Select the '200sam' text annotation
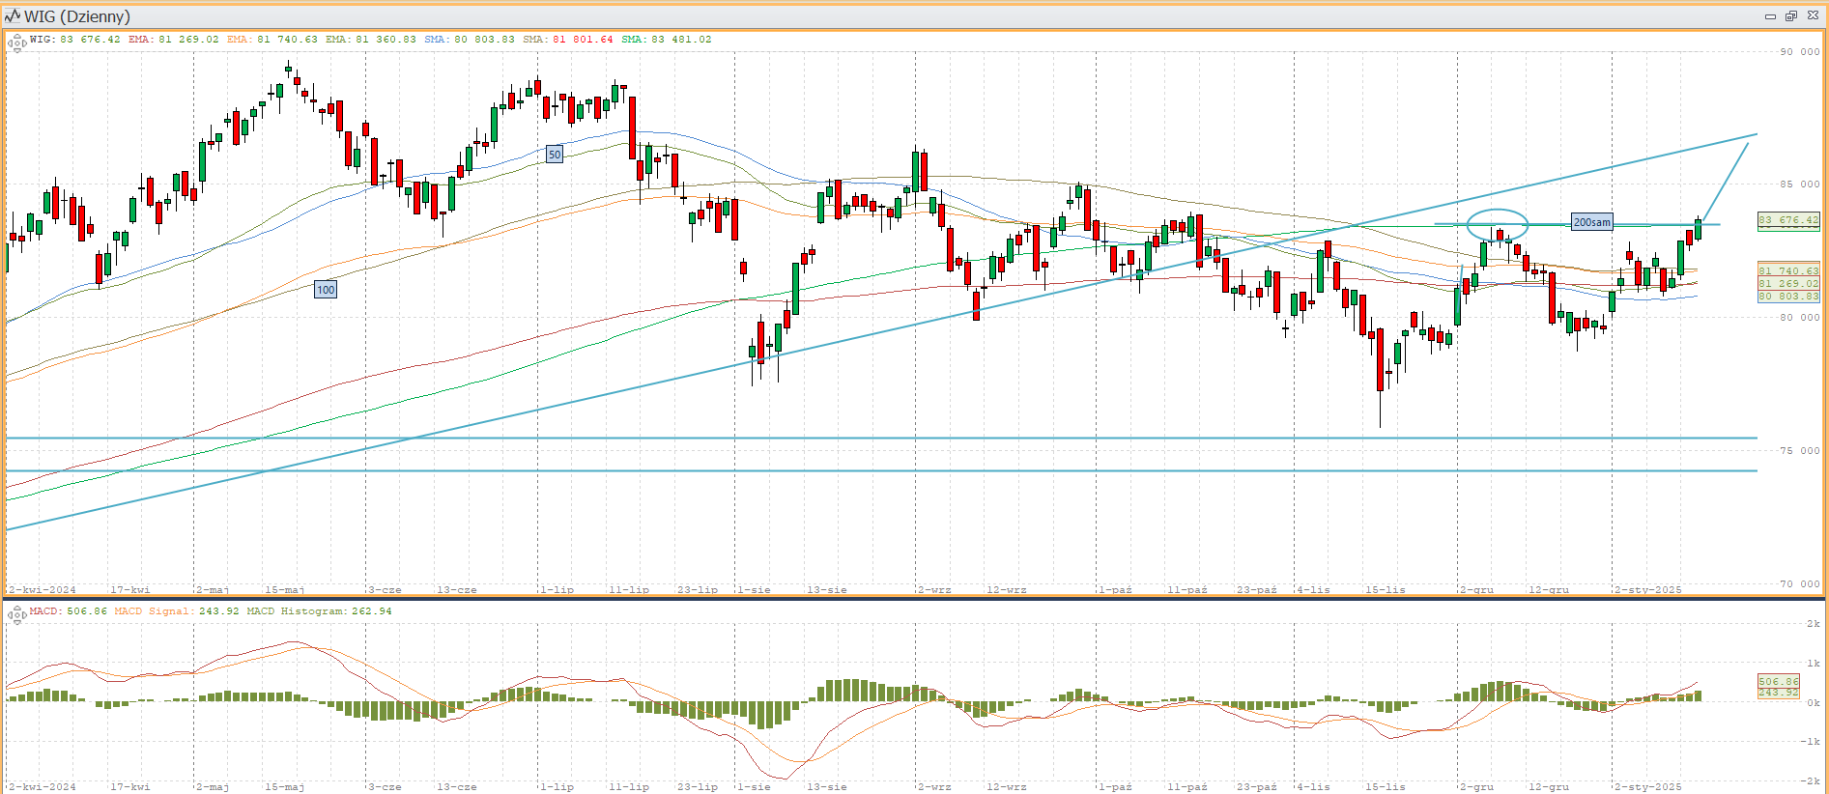 coord(1591,222)
